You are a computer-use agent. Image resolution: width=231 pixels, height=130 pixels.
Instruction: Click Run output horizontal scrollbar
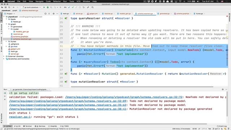pyautogui.click(x=108, y=124)
